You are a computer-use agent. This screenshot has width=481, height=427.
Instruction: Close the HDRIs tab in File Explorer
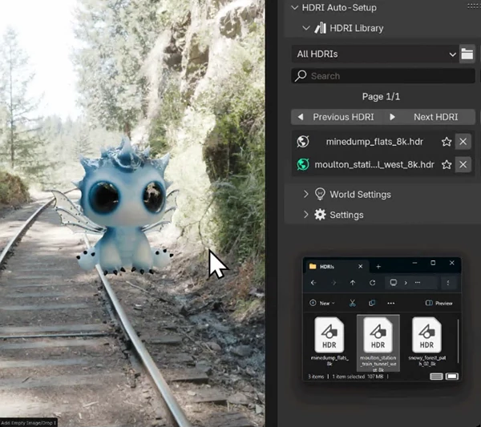361,267
